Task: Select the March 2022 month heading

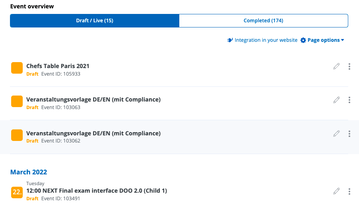Action: tap(29, 172)
